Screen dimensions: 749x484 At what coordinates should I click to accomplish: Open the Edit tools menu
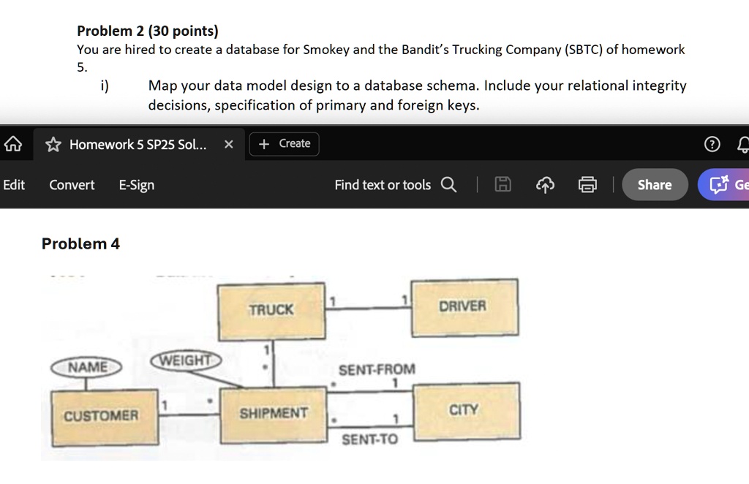click(x=14, y=185)
